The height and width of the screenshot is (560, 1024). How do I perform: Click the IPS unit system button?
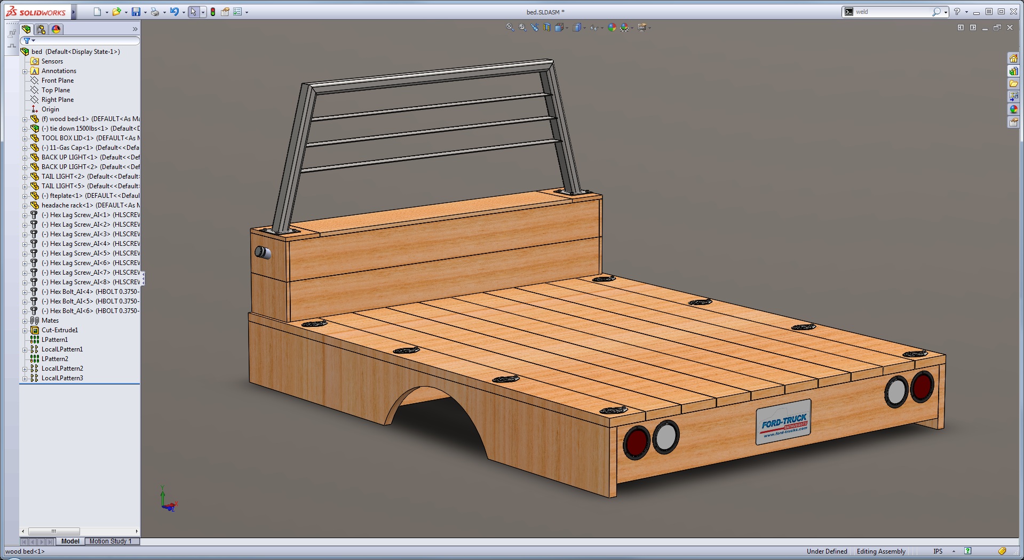[938, 551]
